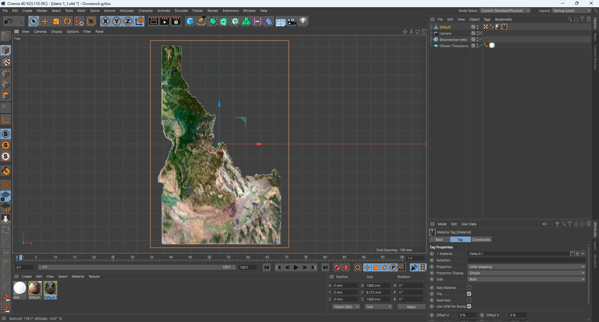Viewport: 599px width, 322px height.
Task: Toggle the X-axis lock icon
Action: click(x=105, y=22)
